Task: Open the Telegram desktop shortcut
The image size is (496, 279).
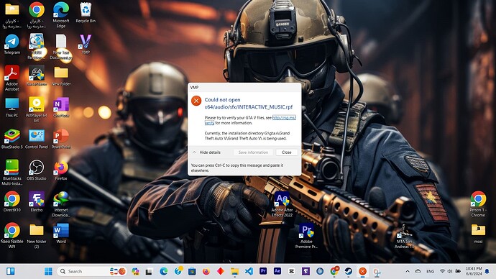Action: [12, 45]
